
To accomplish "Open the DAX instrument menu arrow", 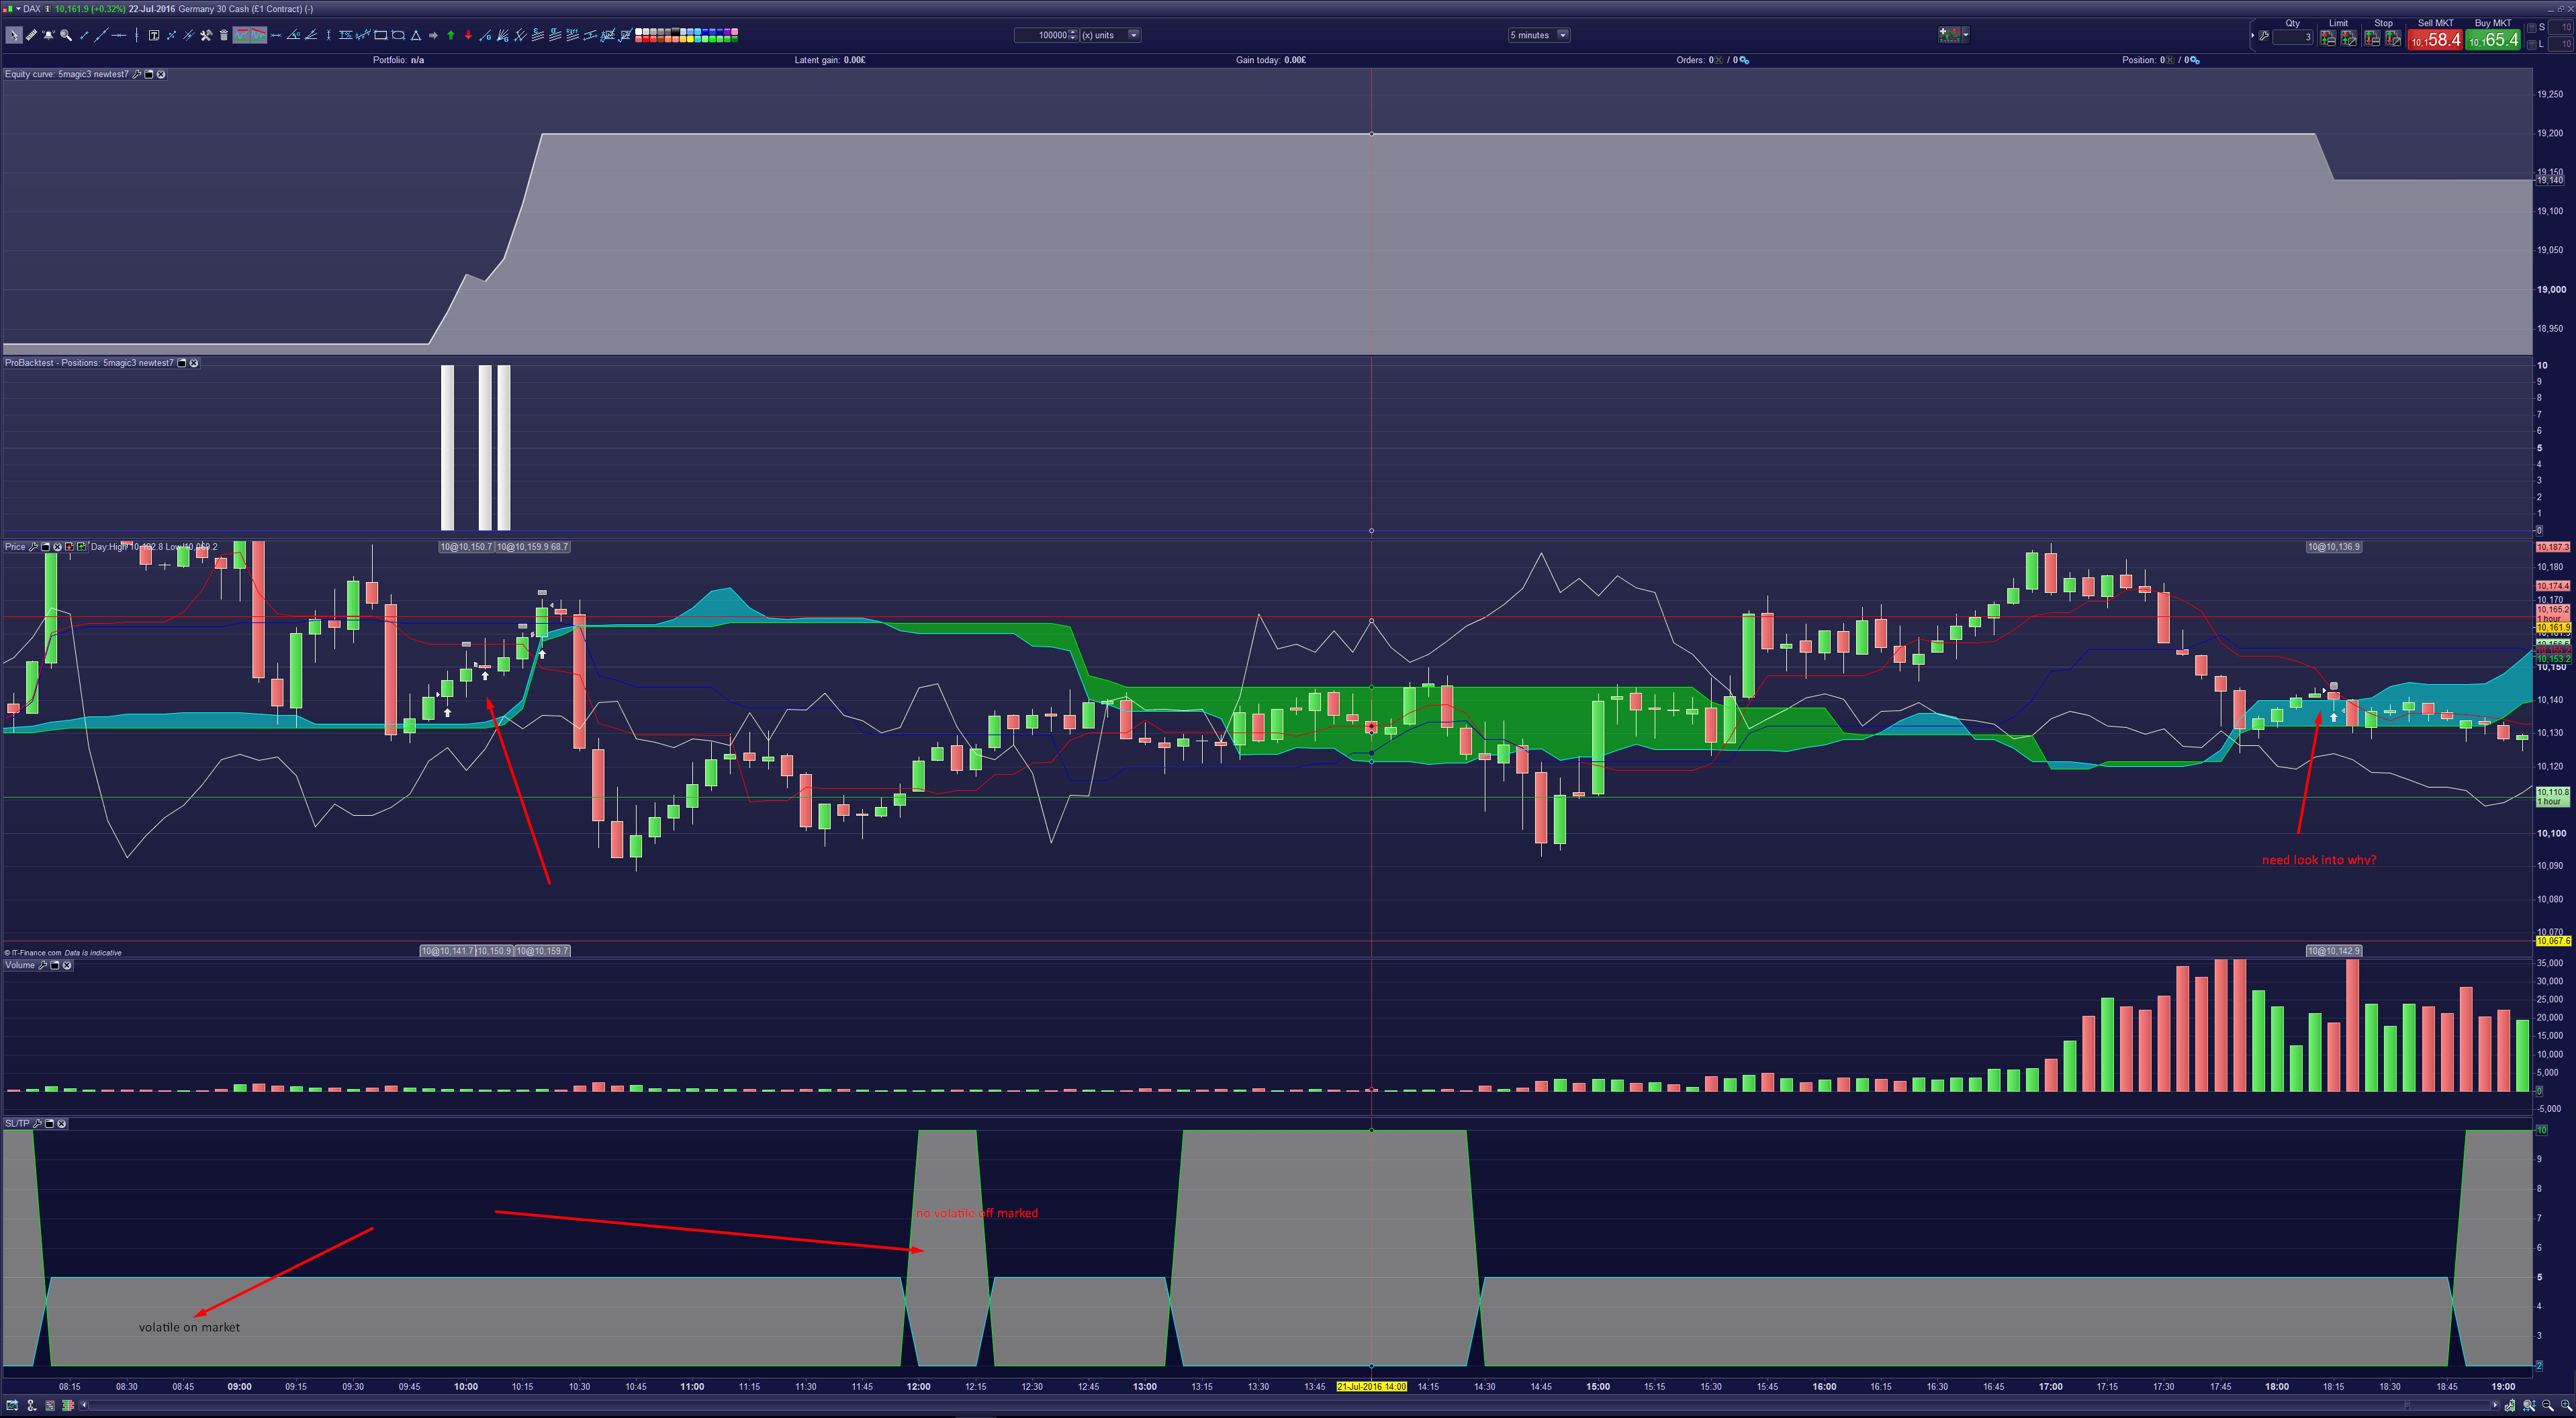I will point(18,9).
